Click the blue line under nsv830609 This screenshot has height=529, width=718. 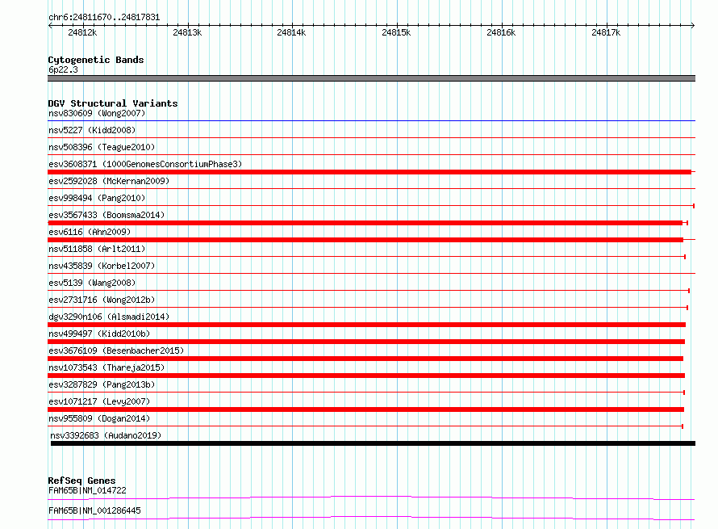[x=371, y=120]
